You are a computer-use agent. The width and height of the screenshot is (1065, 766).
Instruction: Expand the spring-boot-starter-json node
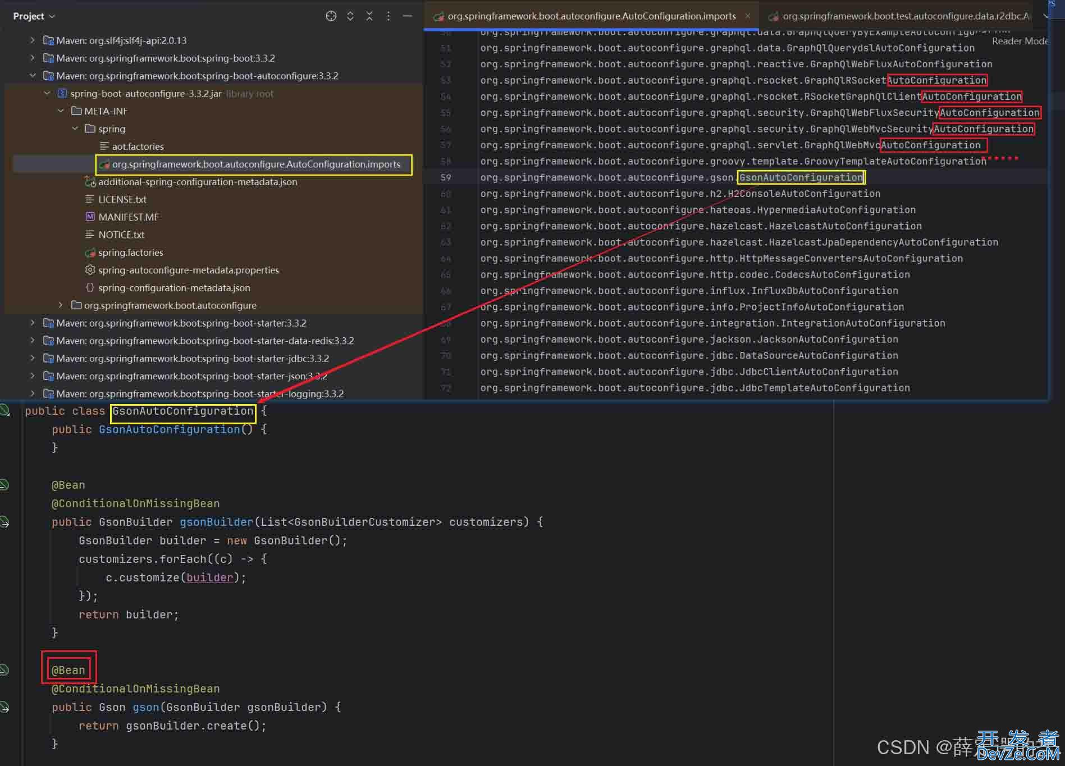click(x=33, y=376)
